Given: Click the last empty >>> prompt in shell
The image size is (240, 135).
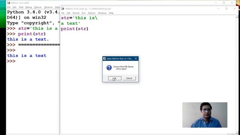Looking at the screenshot, I should pyautogui.click(x=11, y=61).
